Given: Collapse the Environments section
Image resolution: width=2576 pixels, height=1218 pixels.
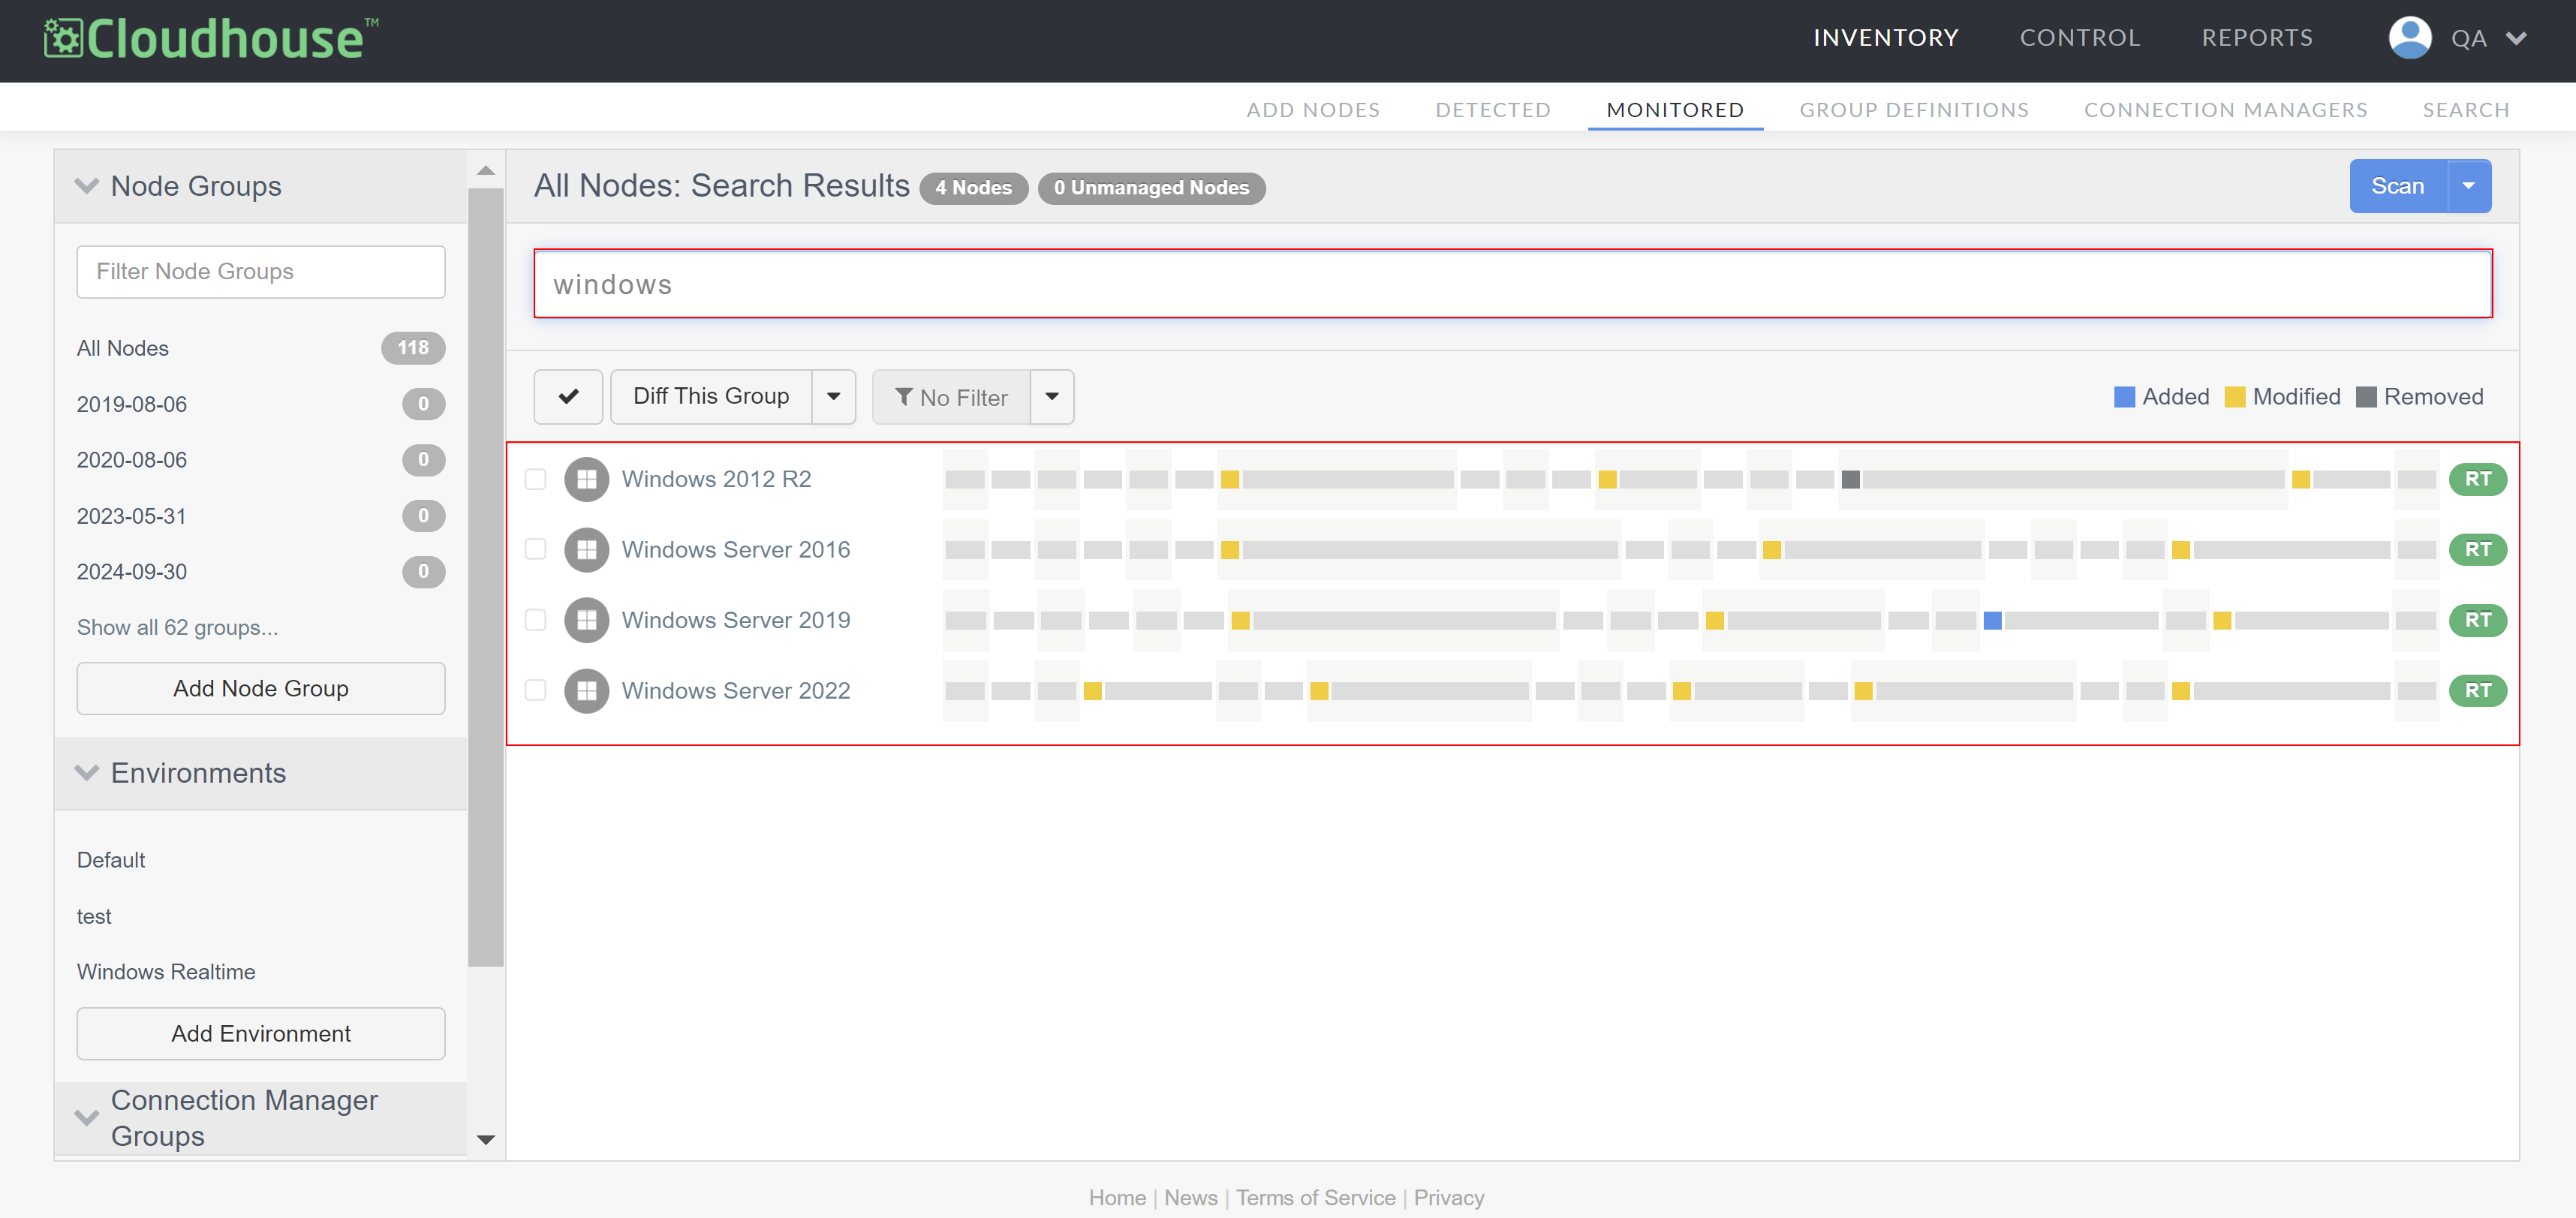Looking at the screenshot, I should pos(87,773).
